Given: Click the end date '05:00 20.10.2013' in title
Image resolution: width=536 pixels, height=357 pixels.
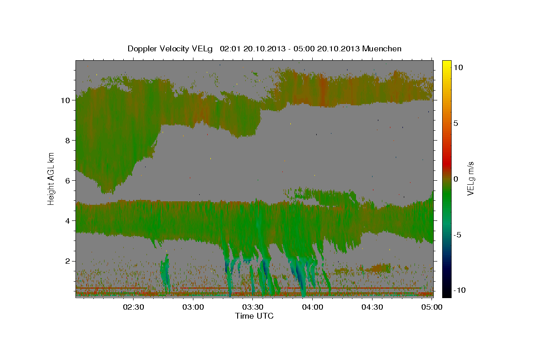Looking at the screenshot, I should [326, 49].
